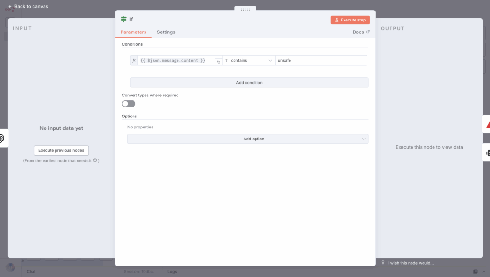The image size is (490, 277).
Task: Click the small reset icon beside the expression field
Action: [x=218, y=62]
